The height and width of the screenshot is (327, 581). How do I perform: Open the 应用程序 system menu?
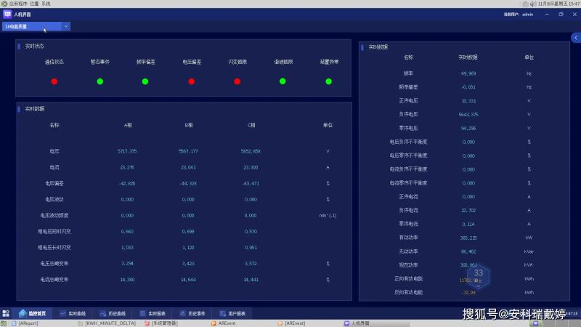pyautogui.click(x=18, y=4)
